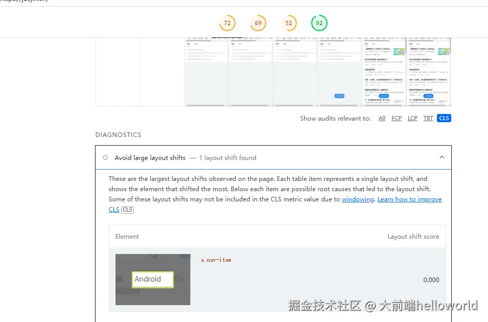Filter audits by TBT

(428, 119)
